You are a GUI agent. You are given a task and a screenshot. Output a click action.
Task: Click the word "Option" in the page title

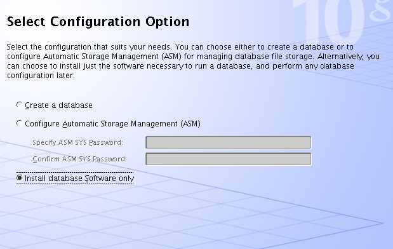pyautogui.click(x=168, y=22)
